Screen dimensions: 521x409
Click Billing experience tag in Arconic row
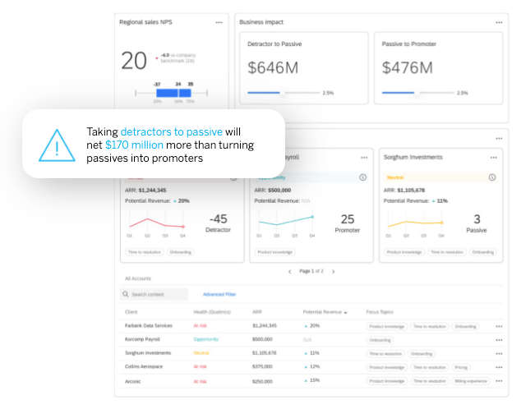[x=471, y=381]
